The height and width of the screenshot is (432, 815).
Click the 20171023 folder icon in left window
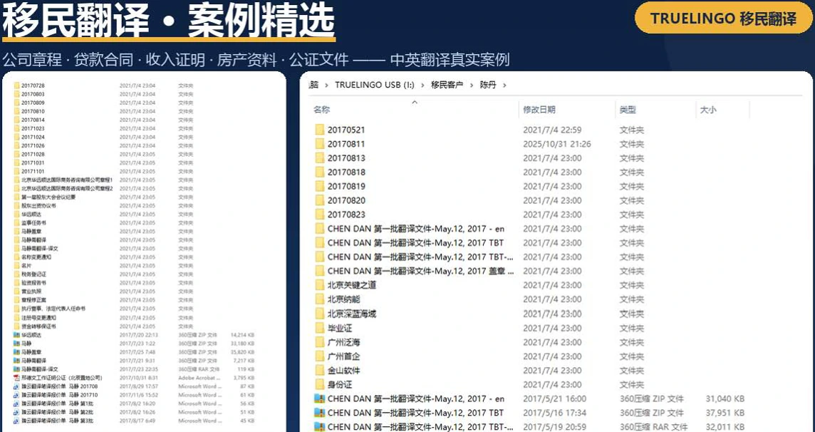16,128
